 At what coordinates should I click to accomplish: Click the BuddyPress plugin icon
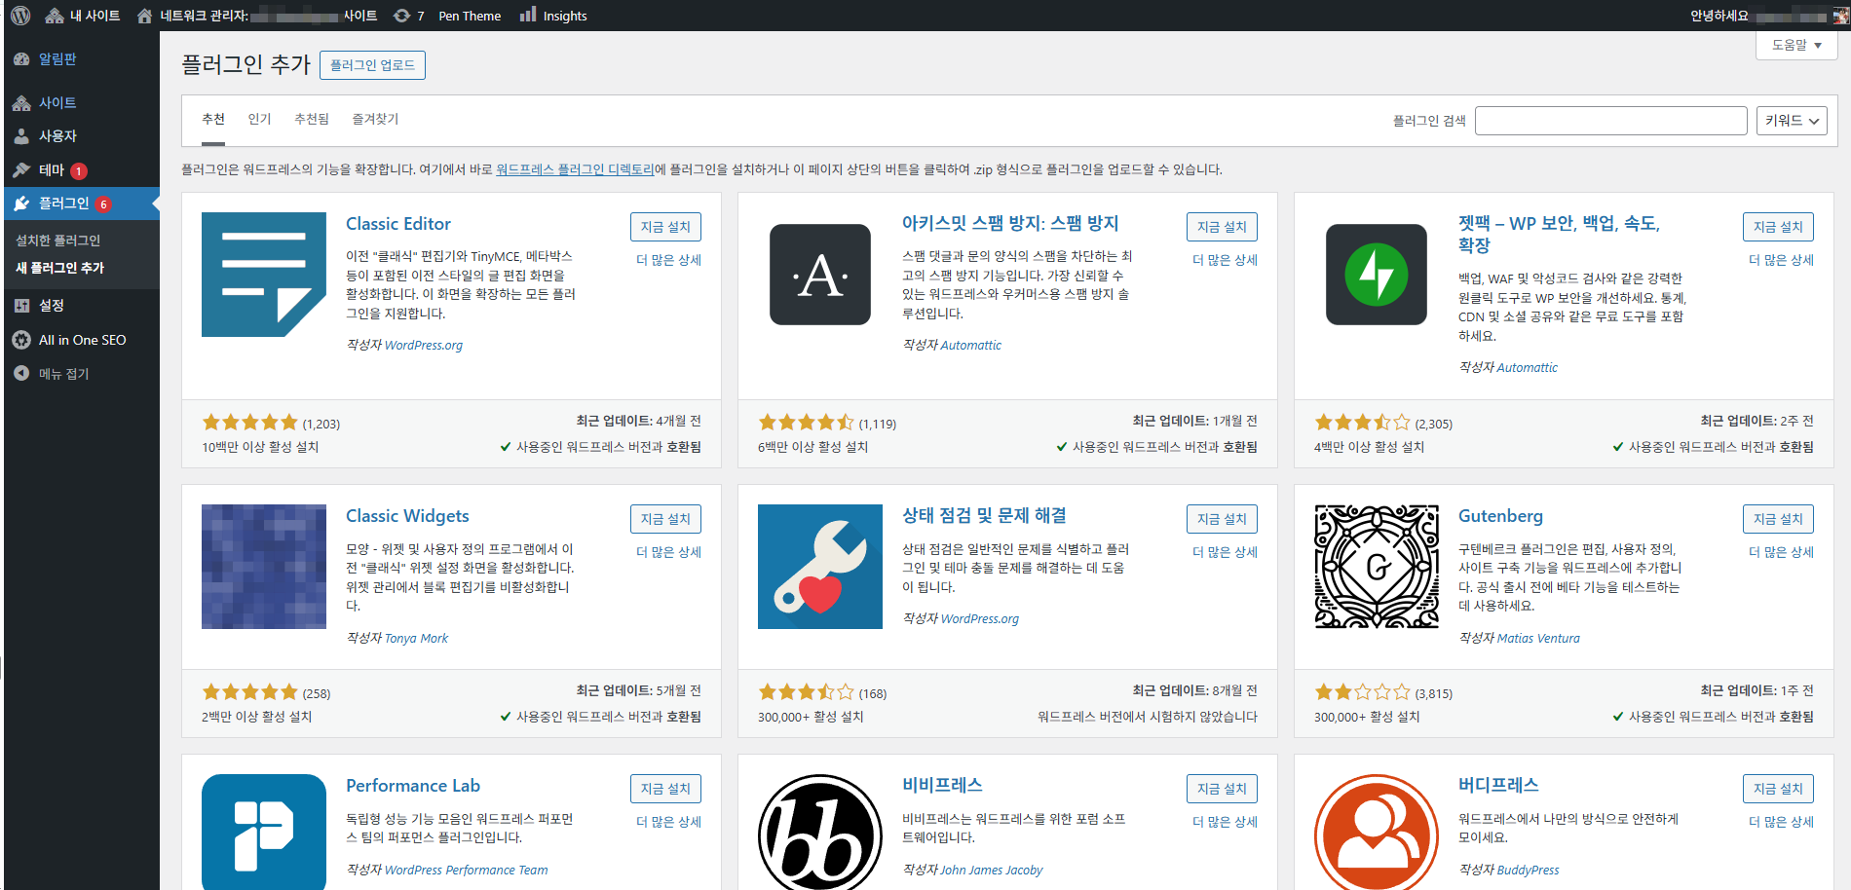(1377, 832)
